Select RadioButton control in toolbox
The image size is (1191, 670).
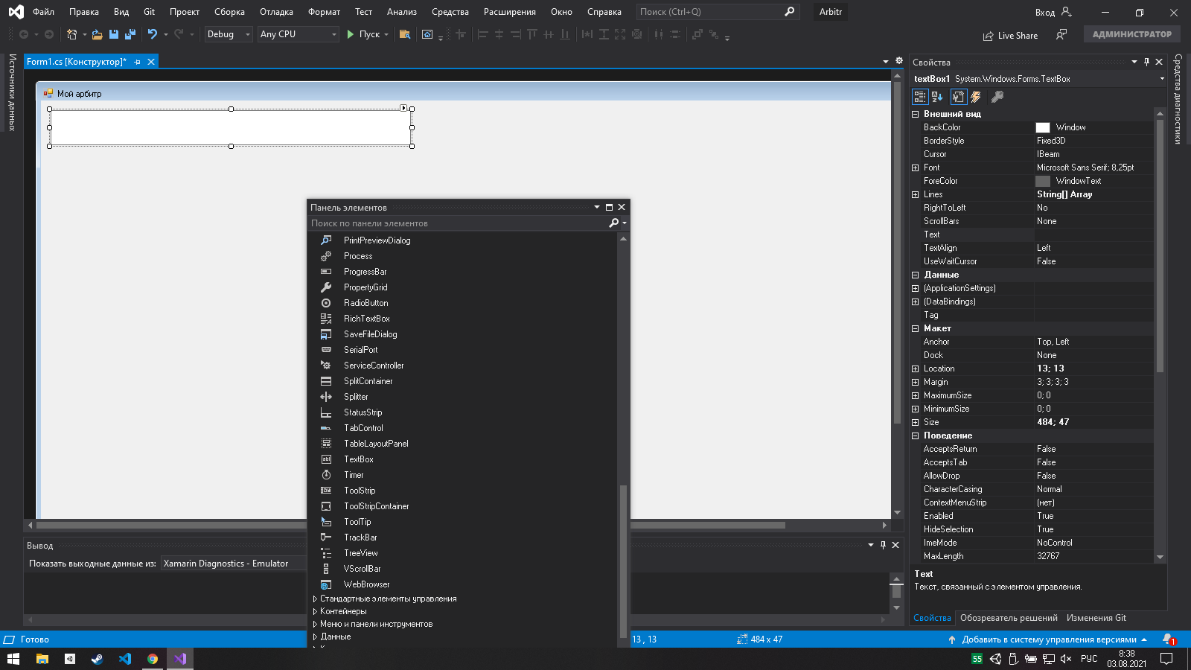point(365,303)
